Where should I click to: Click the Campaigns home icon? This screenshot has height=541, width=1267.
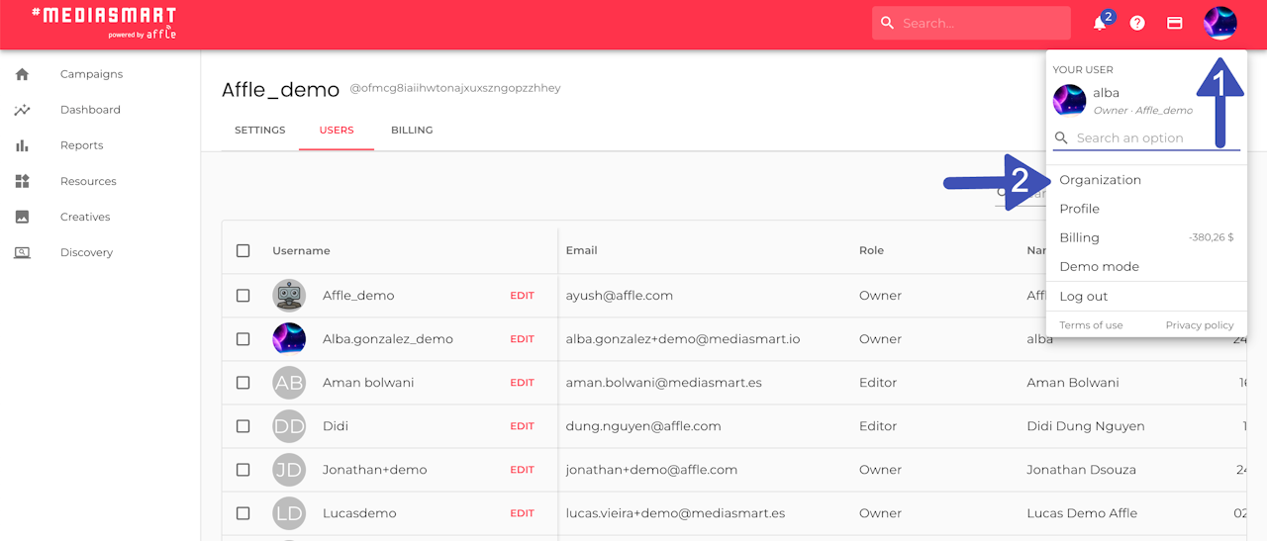tap(22, 74)
